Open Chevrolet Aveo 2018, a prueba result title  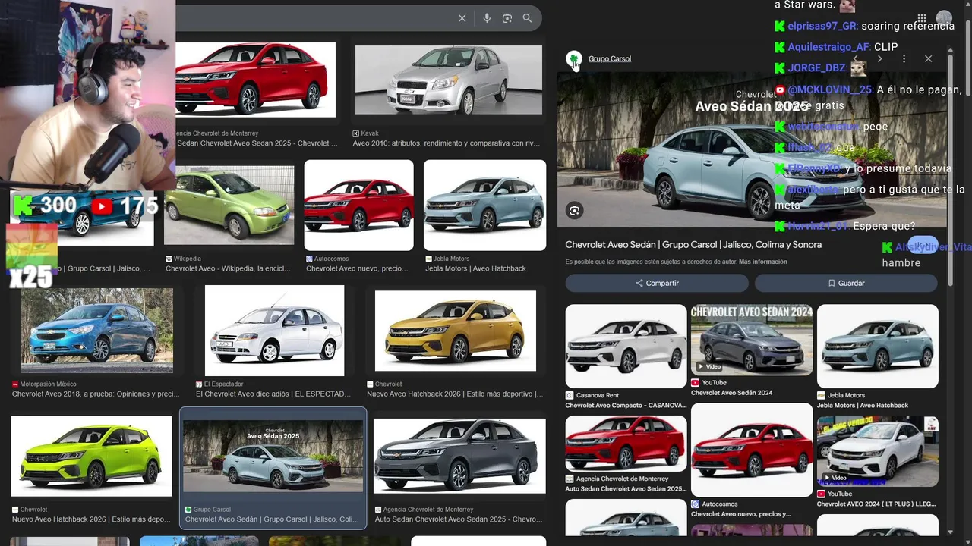(x=96, y=394)
